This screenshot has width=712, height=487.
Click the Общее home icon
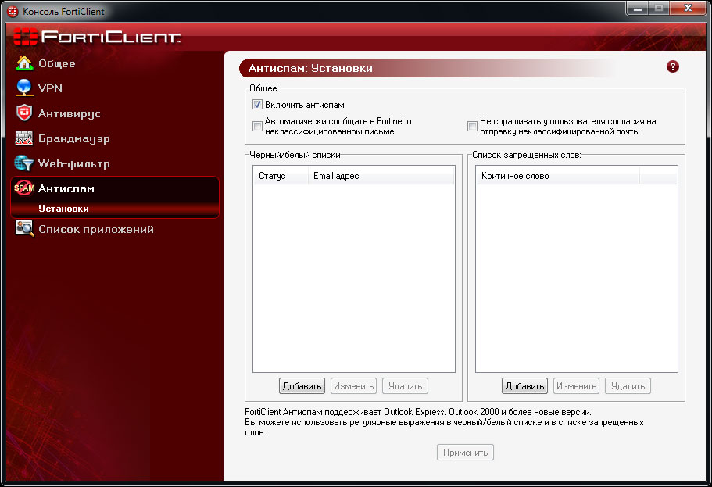pos(24,63)
